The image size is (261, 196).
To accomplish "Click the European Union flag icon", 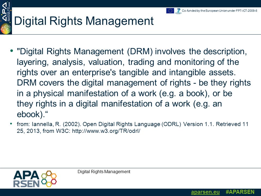I will coord(170,11).
